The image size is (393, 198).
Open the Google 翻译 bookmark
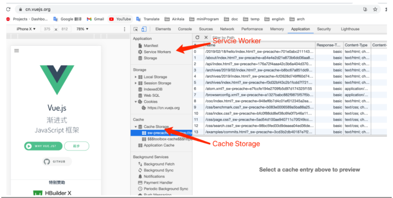coord(68,19)
